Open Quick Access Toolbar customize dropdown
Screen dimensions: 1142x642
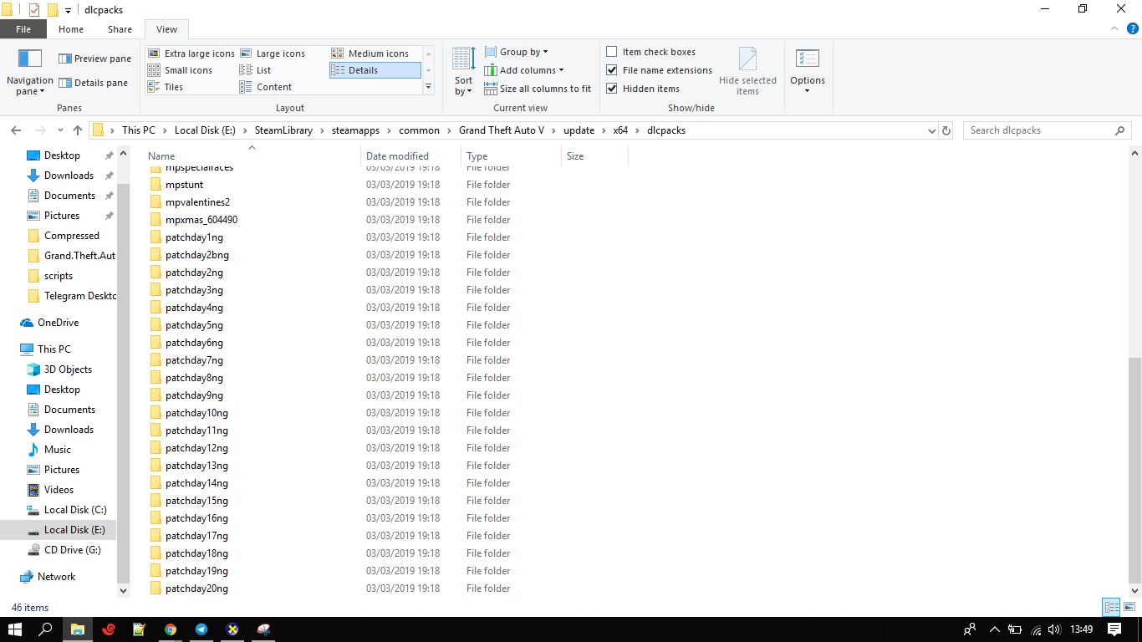pos(68,10)
